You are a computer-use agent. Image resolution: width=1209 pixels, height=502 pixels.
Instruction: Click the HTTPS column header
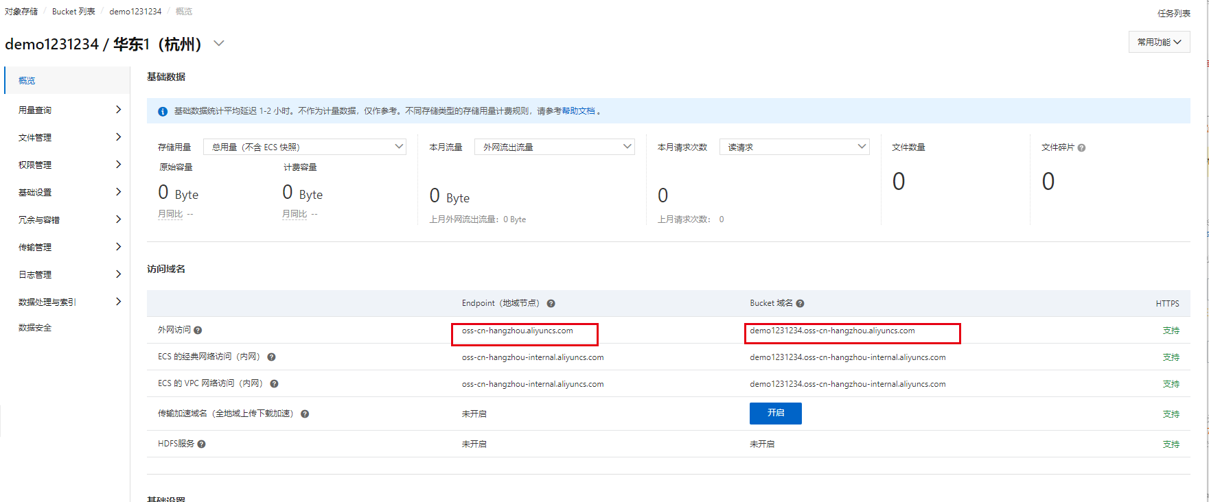1167,303
